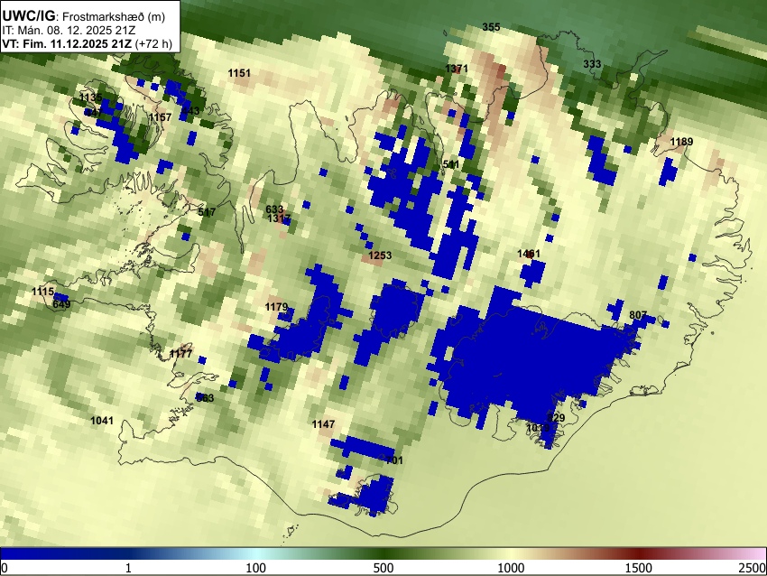Click the '1500' label on color scale

point(639,568)
